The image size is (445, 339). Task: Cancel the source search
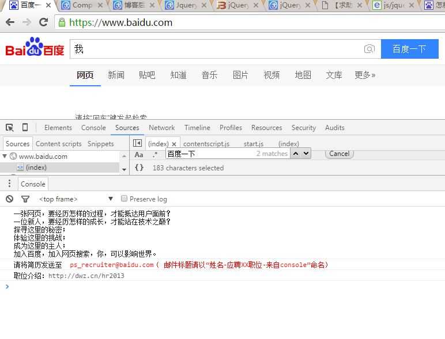pos(339,154)
